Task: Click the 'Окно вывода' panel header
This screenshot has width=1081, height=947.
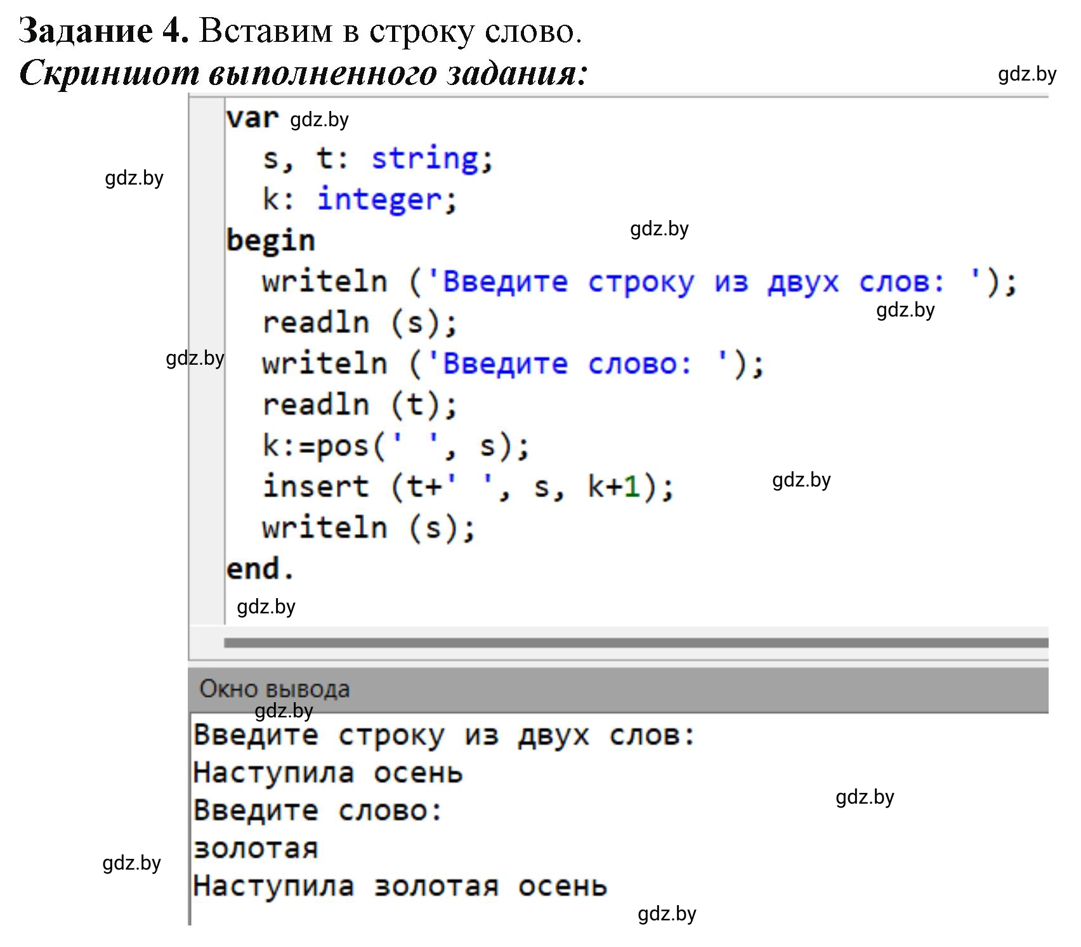Action: [619, 689]
